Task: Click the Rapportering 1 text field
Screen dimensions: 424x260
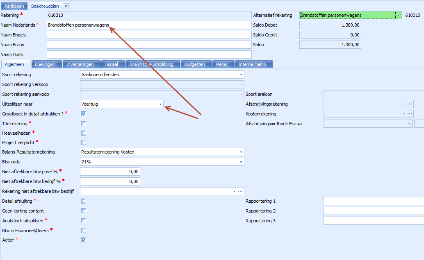Action: tap(373, 201)
